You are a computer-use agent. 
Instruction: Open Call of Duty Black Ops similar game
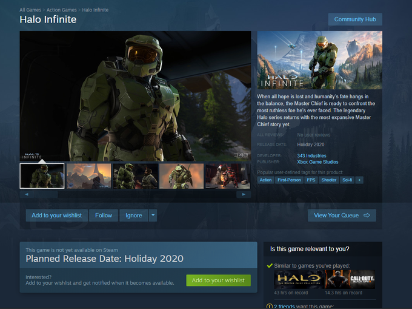tap(350, 279)
